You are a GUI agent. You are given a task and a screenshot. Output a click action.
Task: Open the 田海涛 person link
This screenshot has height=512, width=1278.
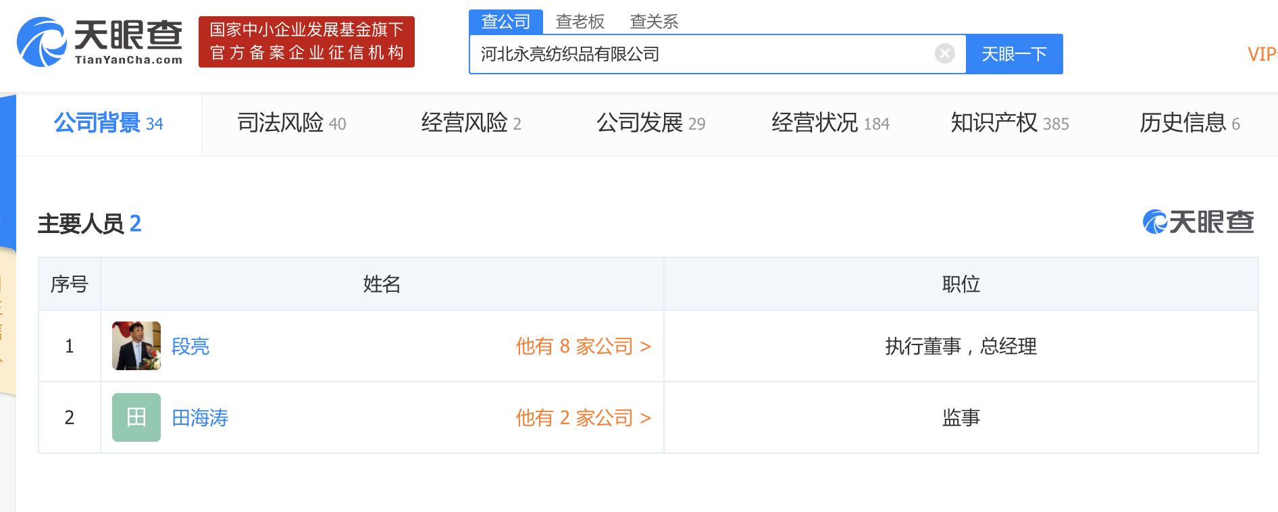pyautogui.click(x=200, y=418)
